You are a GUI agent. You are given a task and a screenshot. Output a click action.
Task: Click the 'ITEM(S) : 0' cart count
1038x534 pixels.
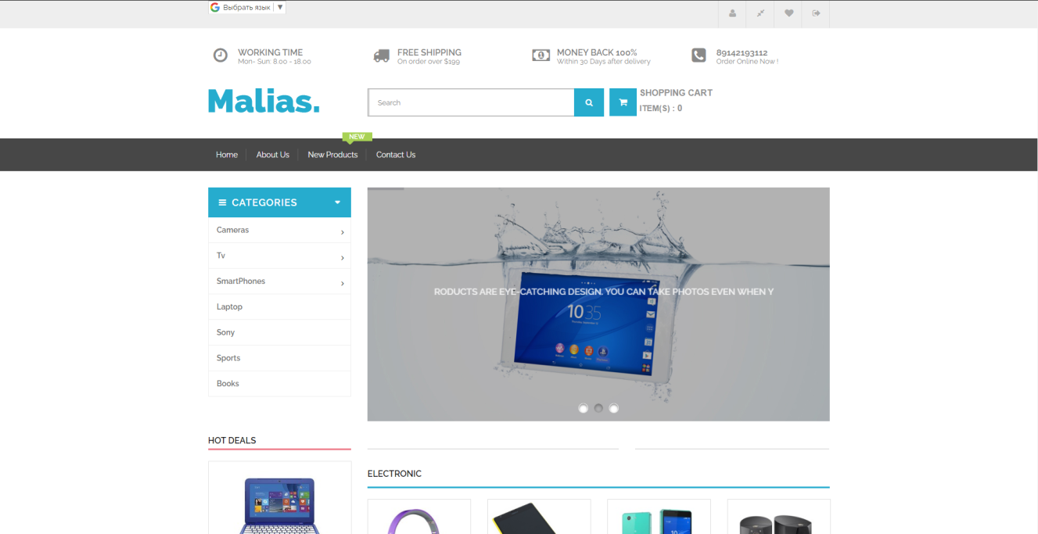pyautogui.click(x=661, y=109)
